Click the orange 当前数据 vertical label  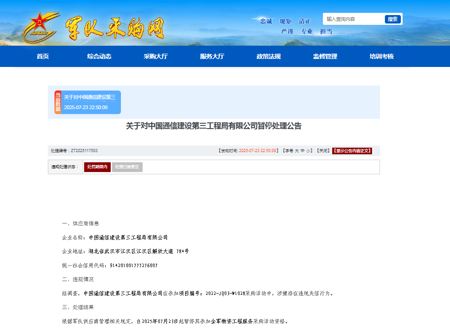point(58,102)
